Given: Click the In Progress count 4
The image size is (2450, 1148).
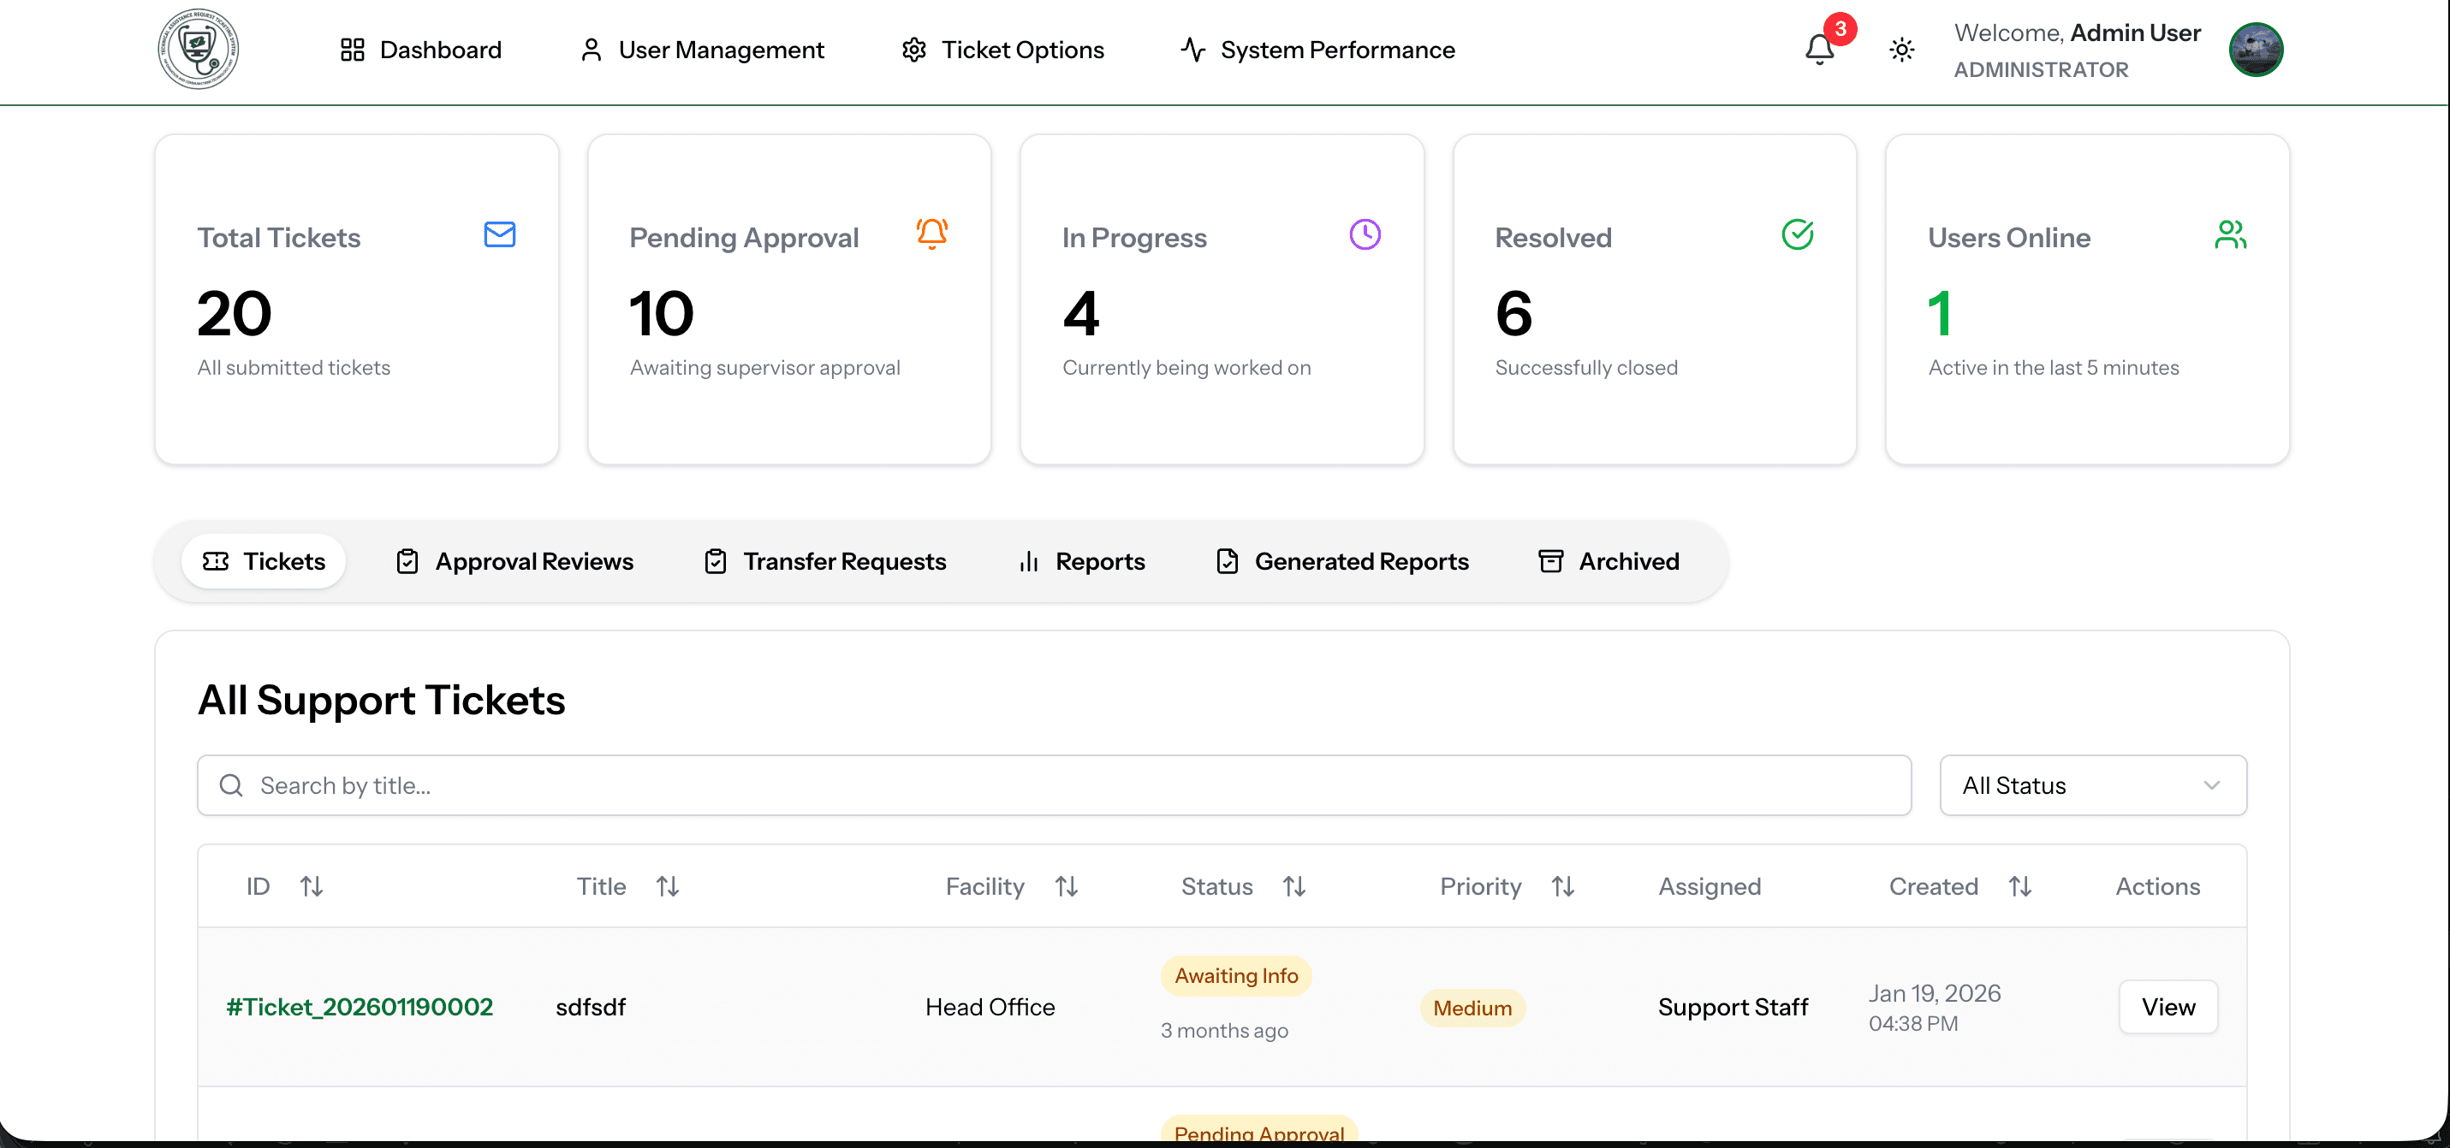Looking at the screenshot, I should 1081,314.
